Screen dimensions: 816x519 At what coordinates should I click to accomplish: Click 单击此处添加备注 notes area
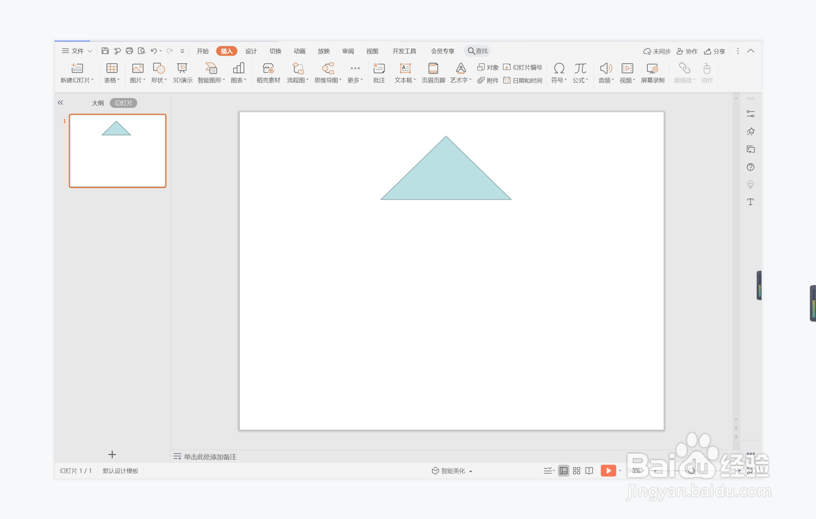pos(210,457)
